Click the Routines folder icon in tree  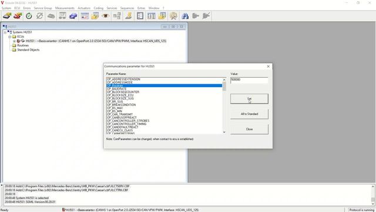(14, 45)
